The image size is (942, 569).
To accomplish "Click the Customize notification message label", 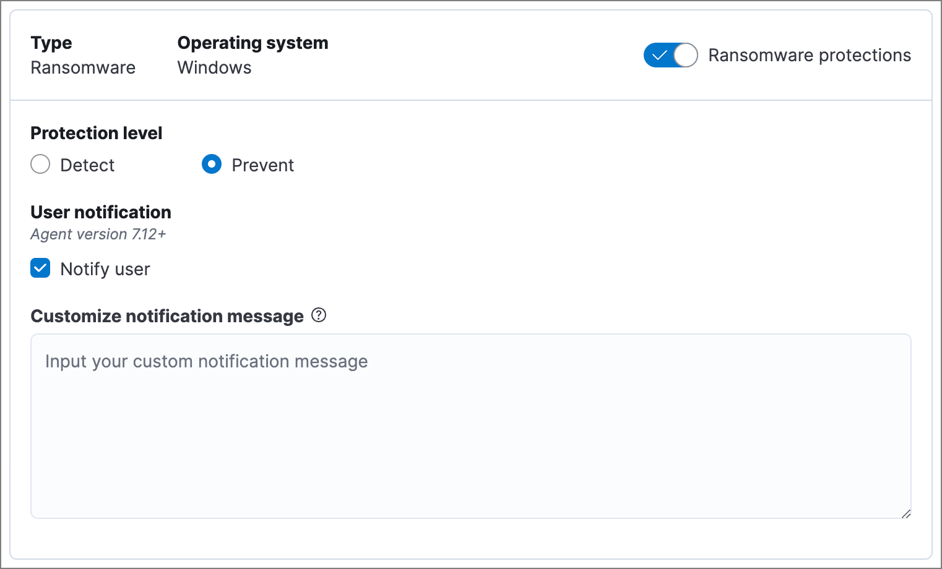I will 167,316.
